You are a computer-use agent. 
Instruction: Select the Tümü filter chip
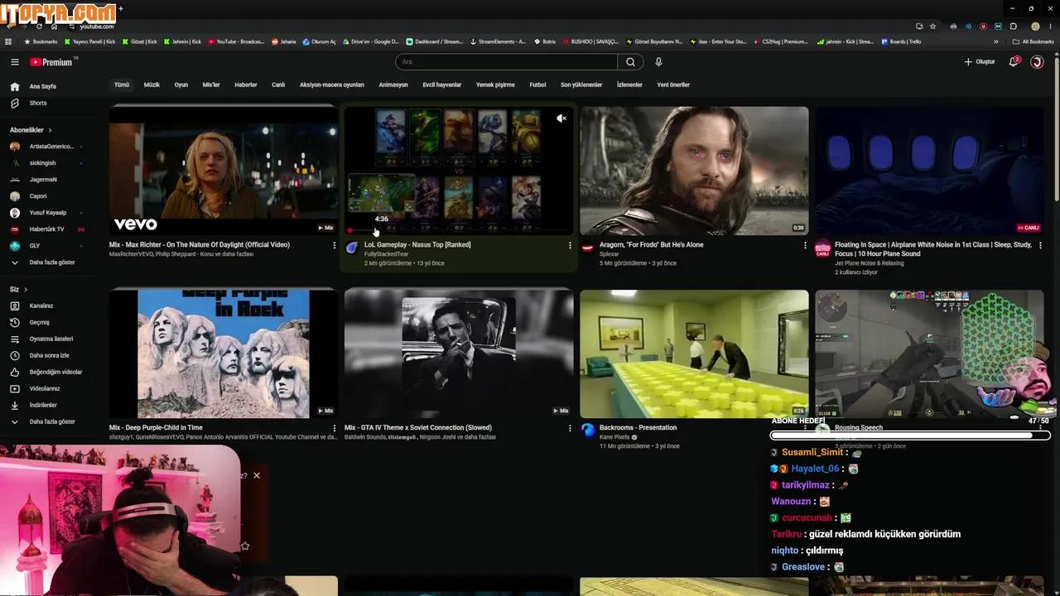click(122, 84)
